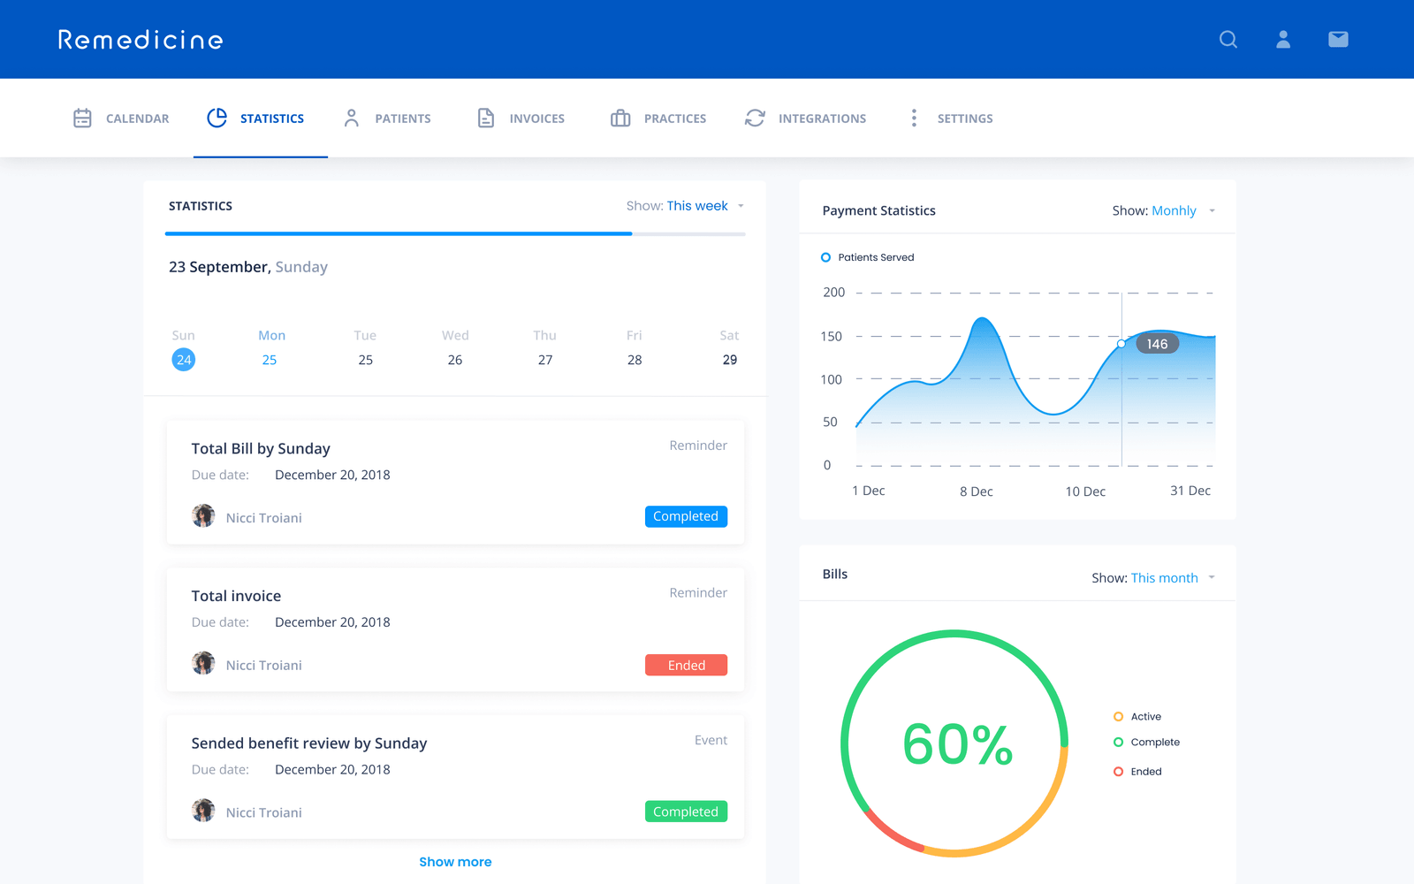The width and height of the screenshot is (1414, 884).
Task: Toggle the Ended legend circle
Action: pos(1118,772)
